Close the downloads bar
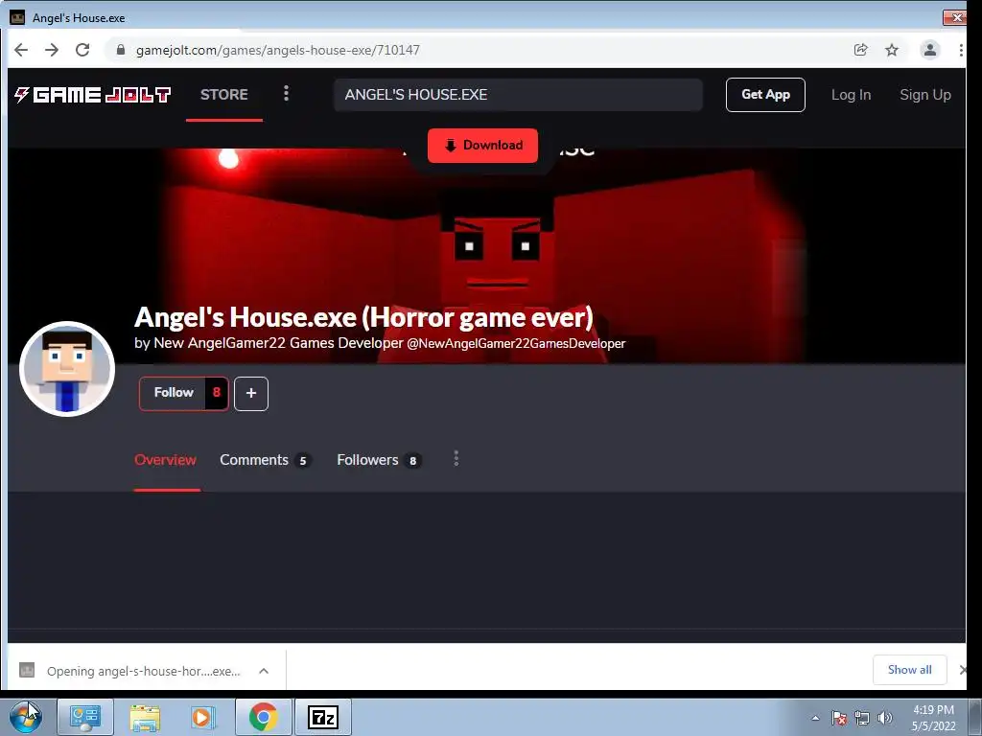The height and width of the screenshot is (736, 982). (963, 670)
